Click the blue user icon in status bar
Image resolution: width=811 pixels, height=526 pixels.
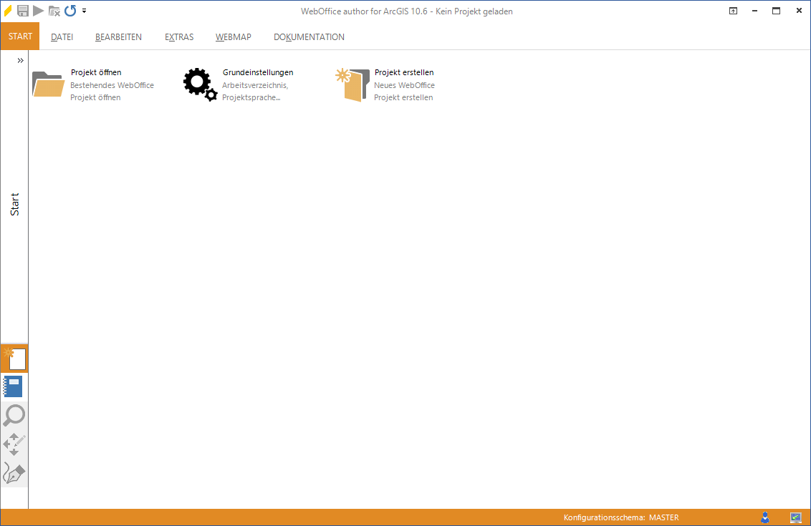click(765, 517)
